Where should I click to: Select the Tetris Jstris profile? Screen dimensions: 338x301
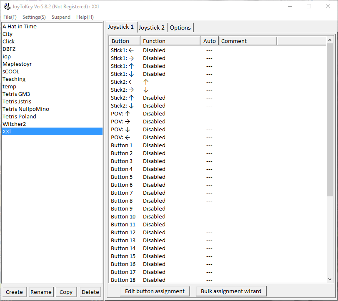tap(52, 102)
